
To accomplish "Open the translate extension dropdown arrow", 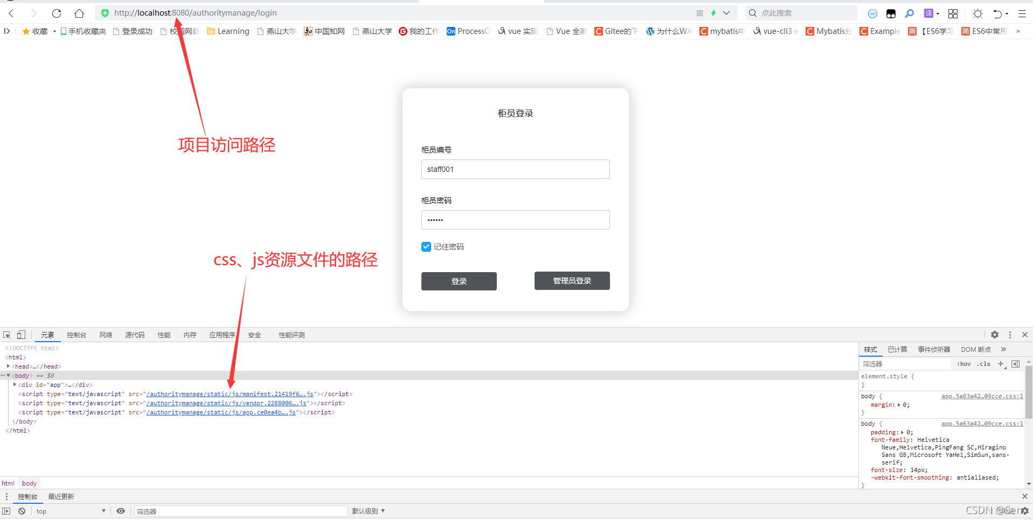I will [938, 13].
